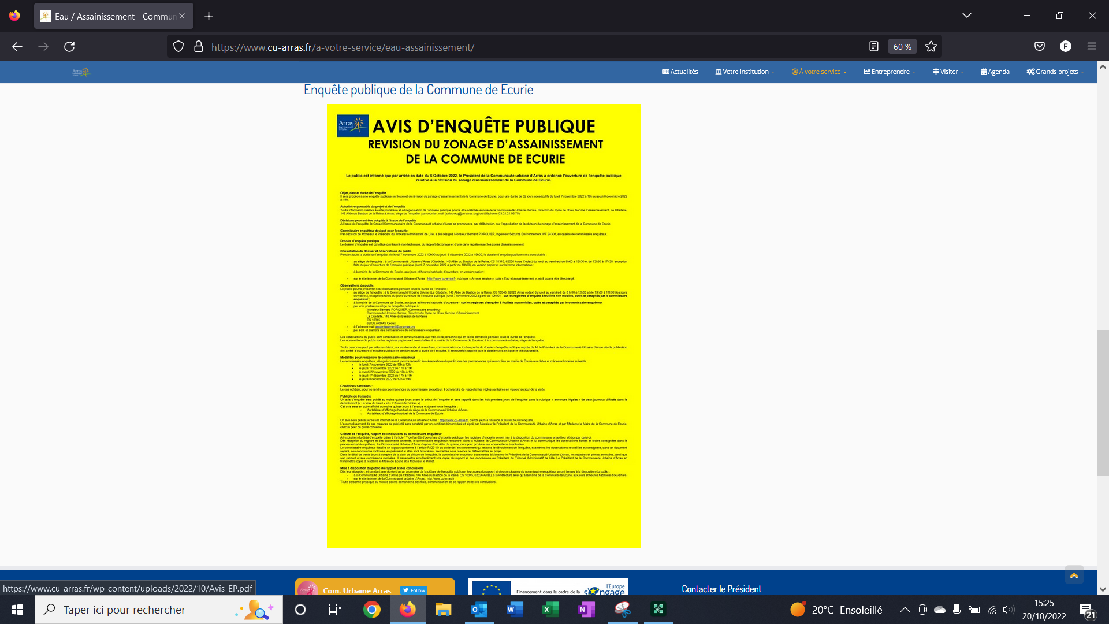Image resolution: width=1109 pixels, height=624 pixels.
Task: Open the Pocket save icon
Action: tap(1040, 47)
